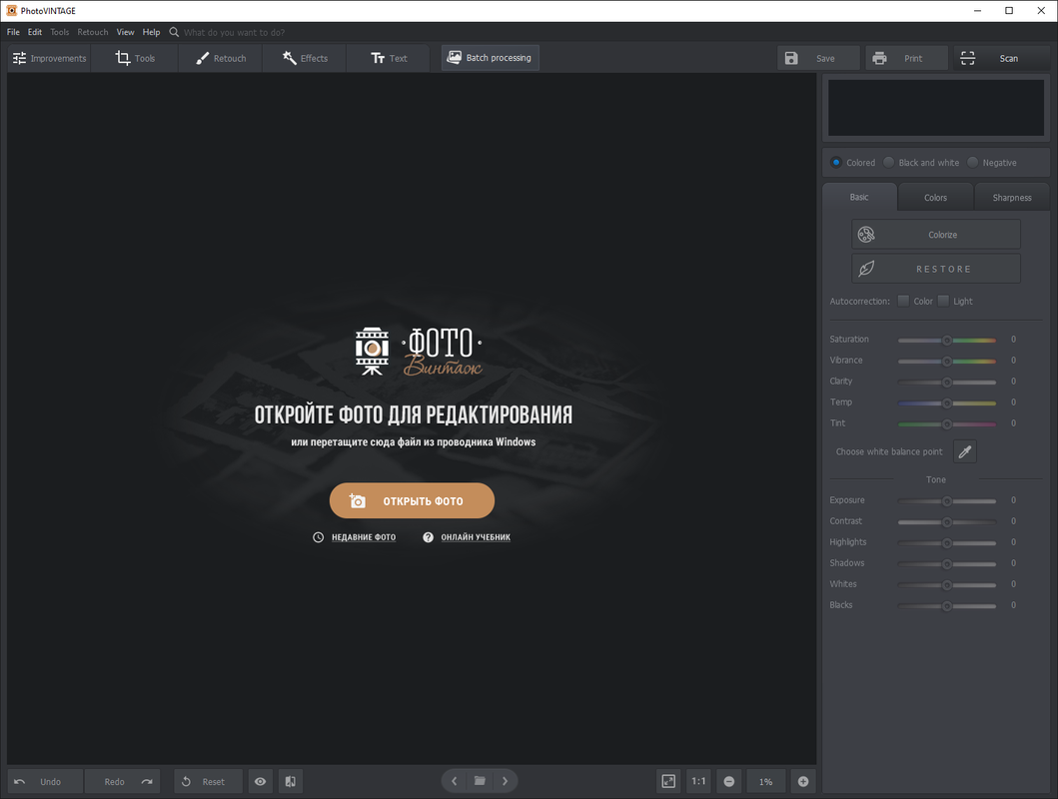
Task: Open the Effects wand section
Action: (305, 59)
